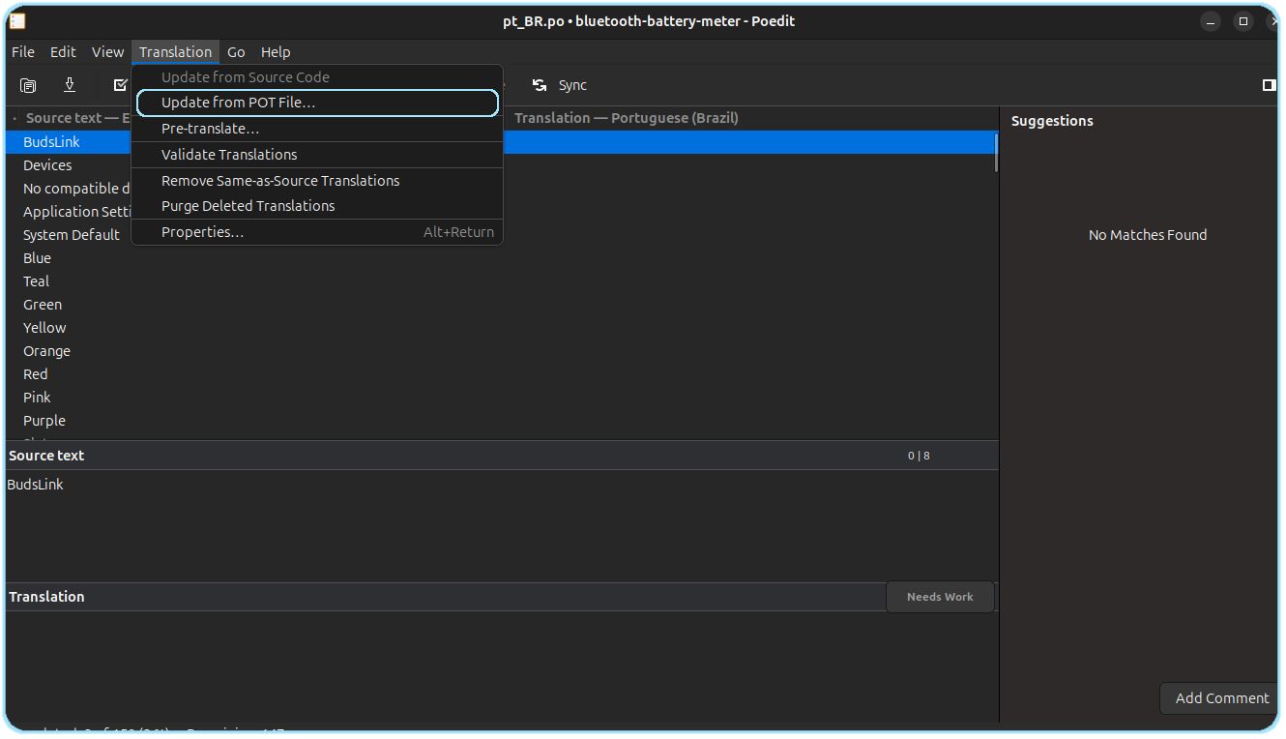Toggle the sidebar panel icon
Screen dimensions: 1286x739
pos(1269,85)
